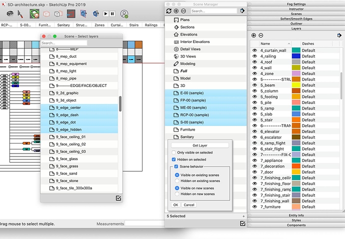Click the eye icon in the main toolbar

[10, 13]
